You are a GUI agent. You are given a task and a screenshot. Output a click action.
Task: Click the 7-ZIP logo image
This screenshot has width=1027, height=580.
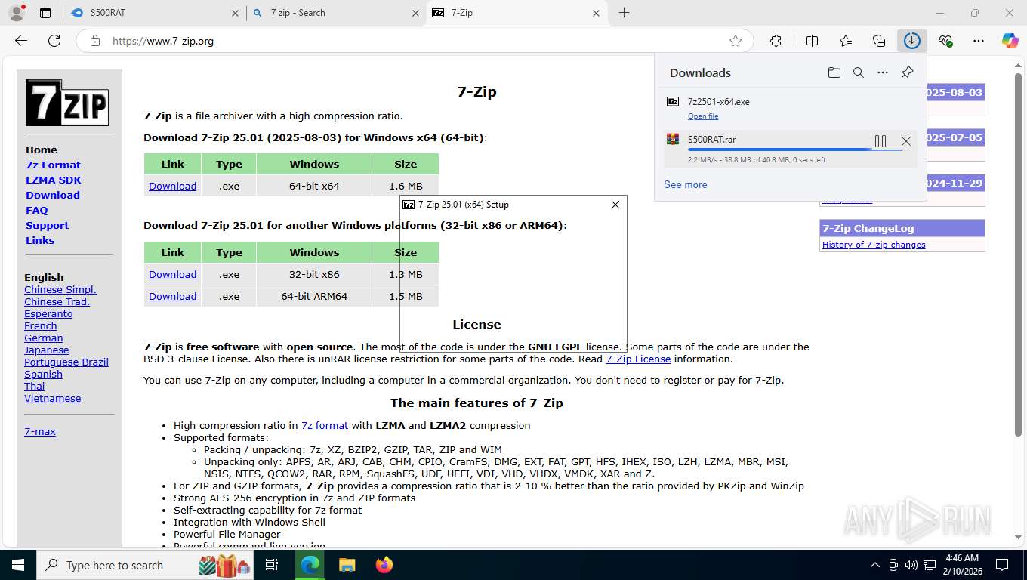tap(67, 102)
